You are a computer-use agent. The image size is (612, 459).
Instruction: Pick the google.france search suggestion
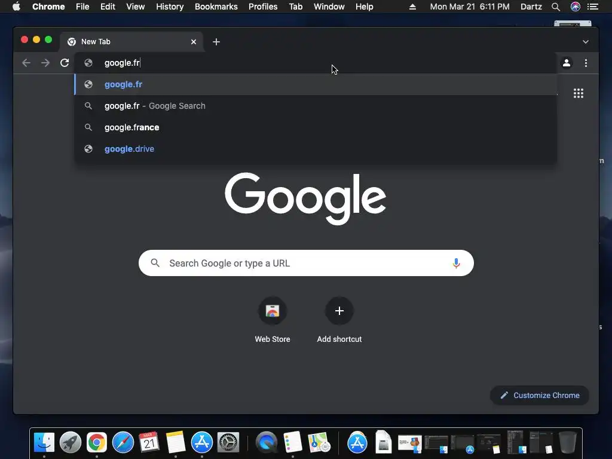pos(316,127)
